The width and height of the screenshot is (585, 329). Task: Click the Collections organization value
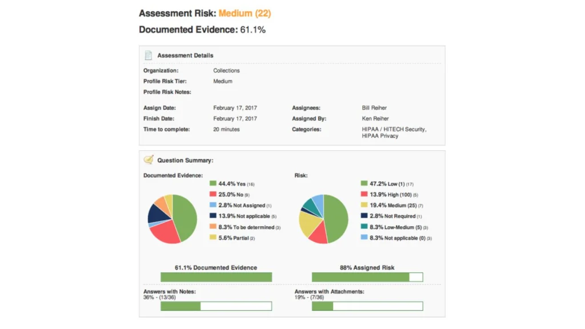[226, 71]
